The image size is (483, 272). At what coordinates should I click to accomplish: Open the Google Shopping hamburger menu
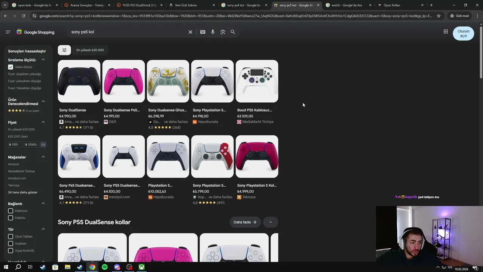click(8, 32)
